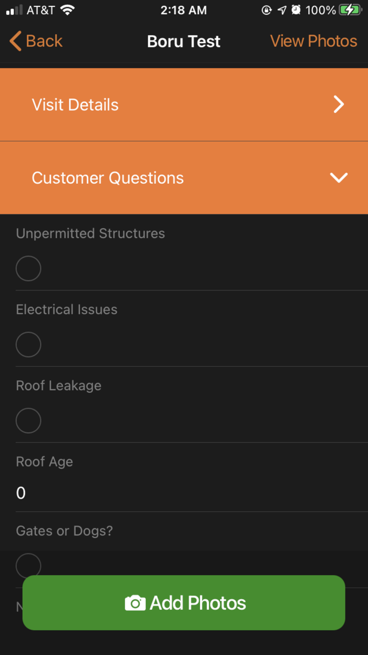The height and width of the screenshot is (655, 368).
Task: Tap the back chevron arrow icon
Action: 14,41
